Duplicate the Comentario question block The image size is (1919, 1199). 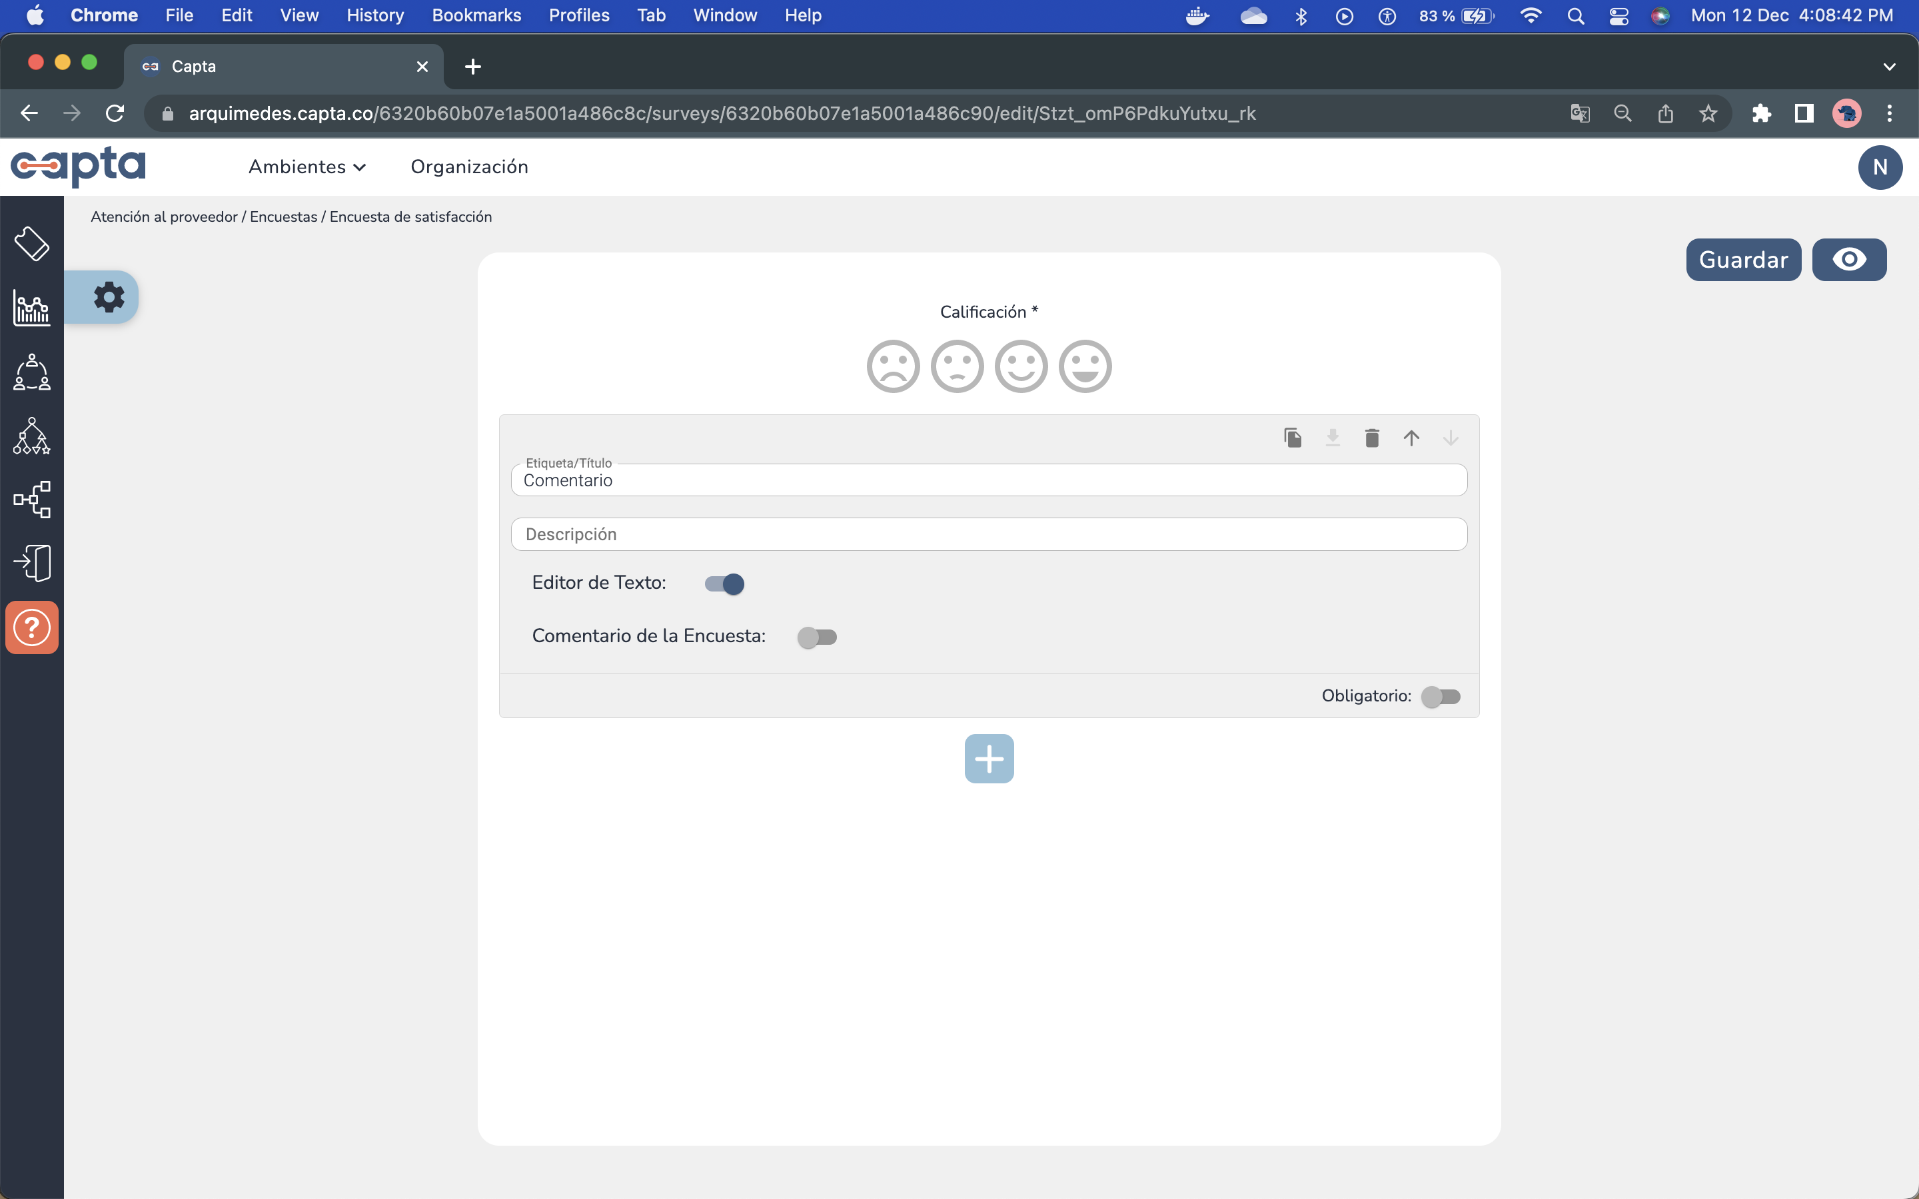point(1293,438)
